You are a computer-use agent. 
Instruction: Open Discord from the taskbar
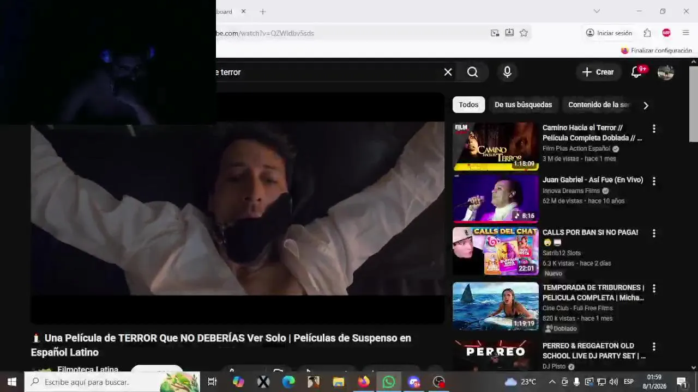point(414,382)
